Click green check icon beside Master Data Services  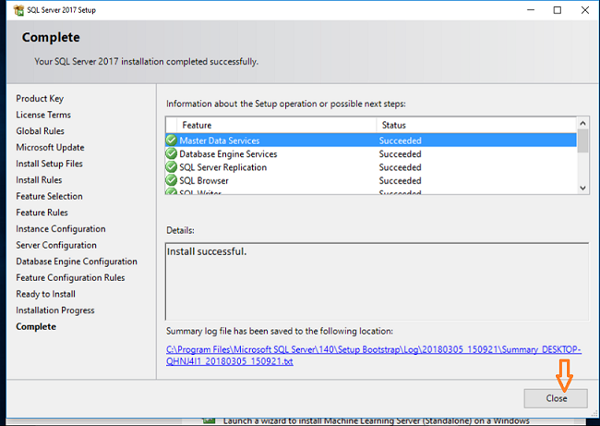172,140
